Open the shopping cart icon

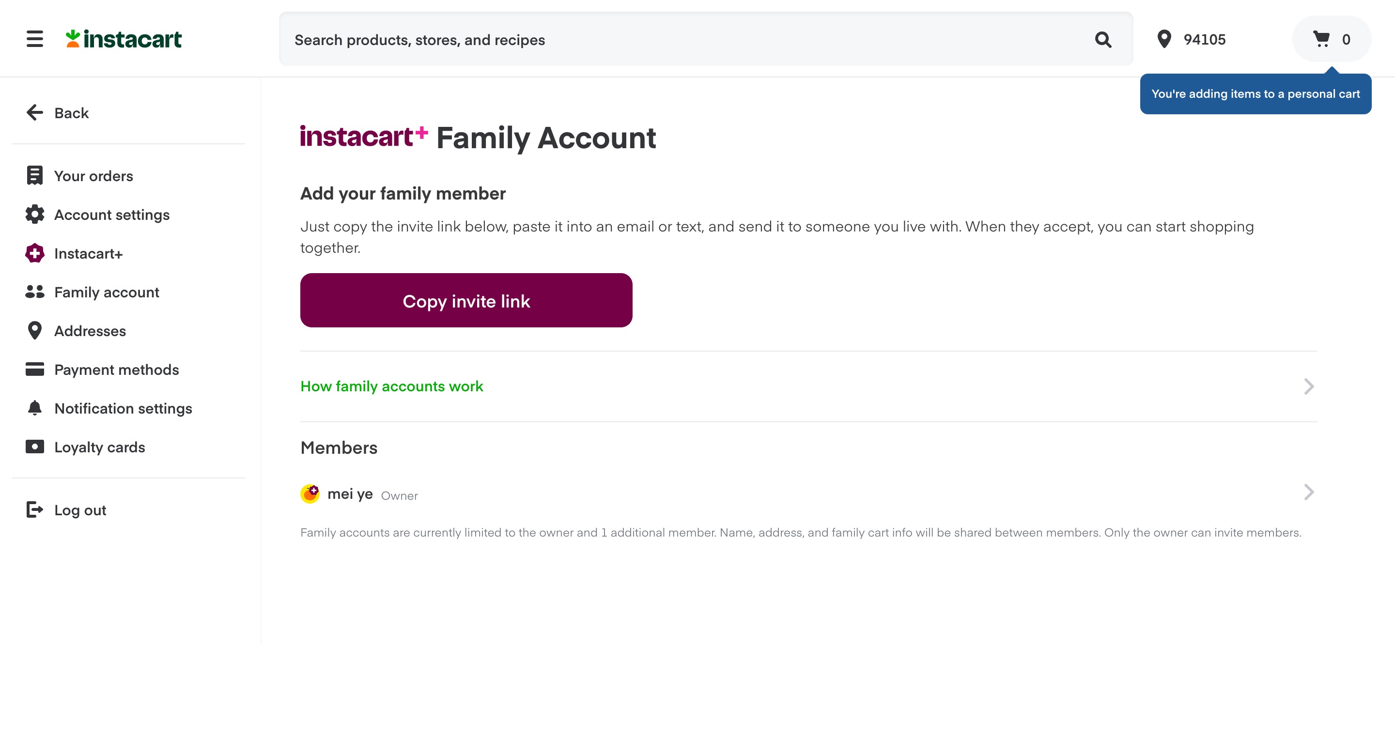[1321, 39]
